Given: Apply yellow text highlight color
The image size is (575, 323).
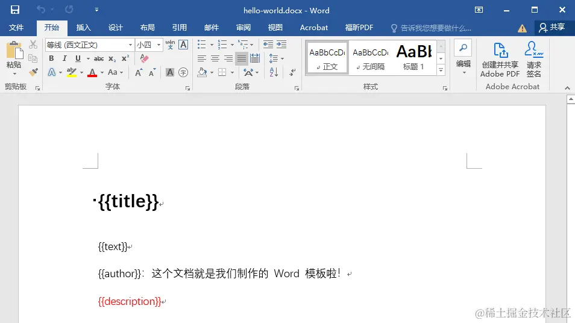Looking at the screenshot, I should coord(72,72).
